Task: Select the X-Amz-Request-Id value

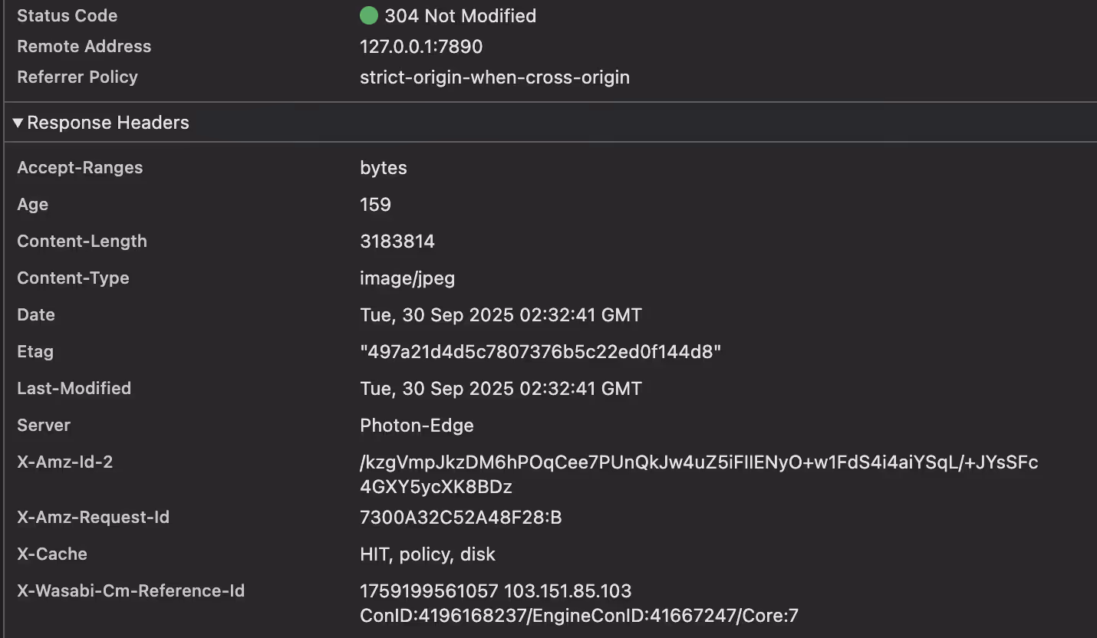Action: (x=461, y=518)
